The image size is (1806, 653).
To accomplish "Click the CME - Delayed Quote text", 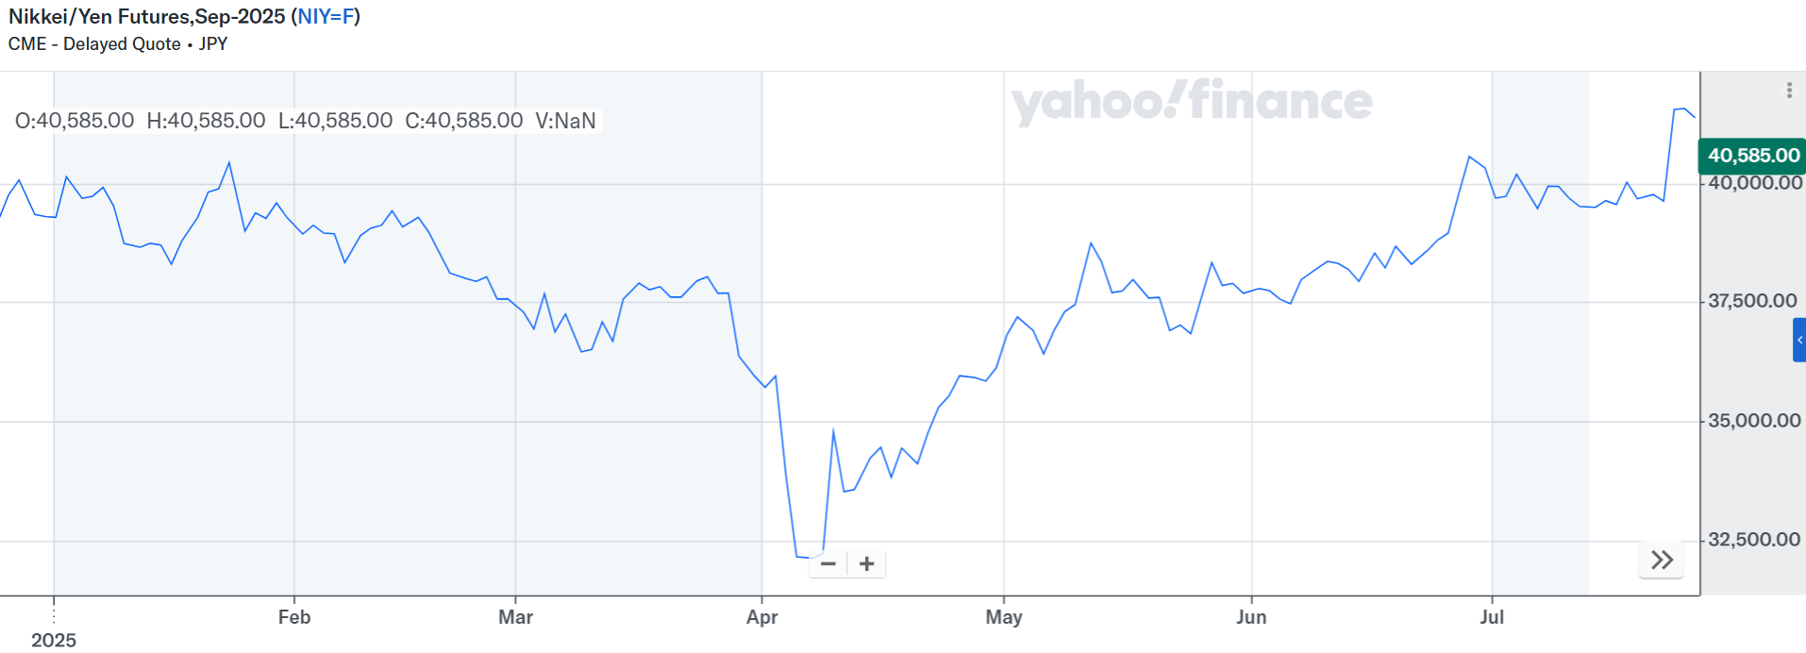I will click(x=94, y=44).
